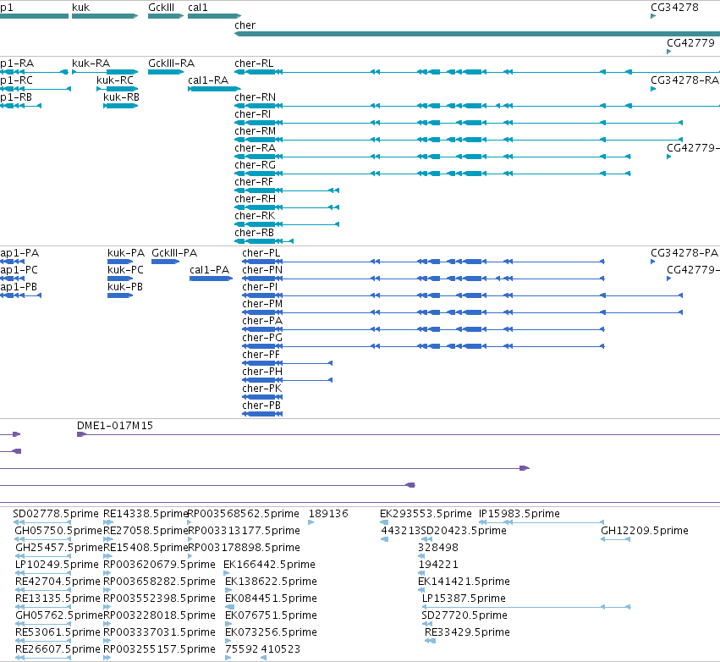Select the cher-RG transcript label
Viewport: 720px width, 662px height.
pos(255,165)
